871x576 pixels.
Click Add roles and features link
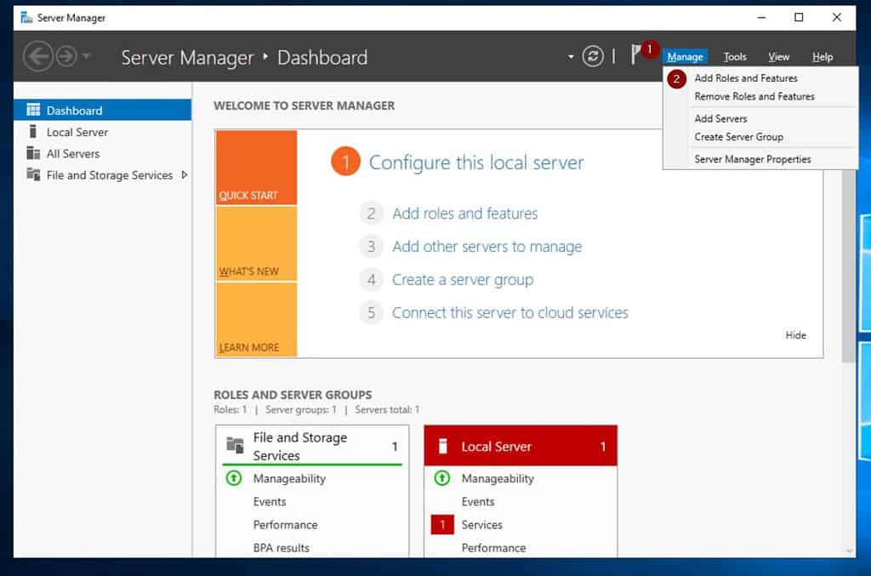465,214
